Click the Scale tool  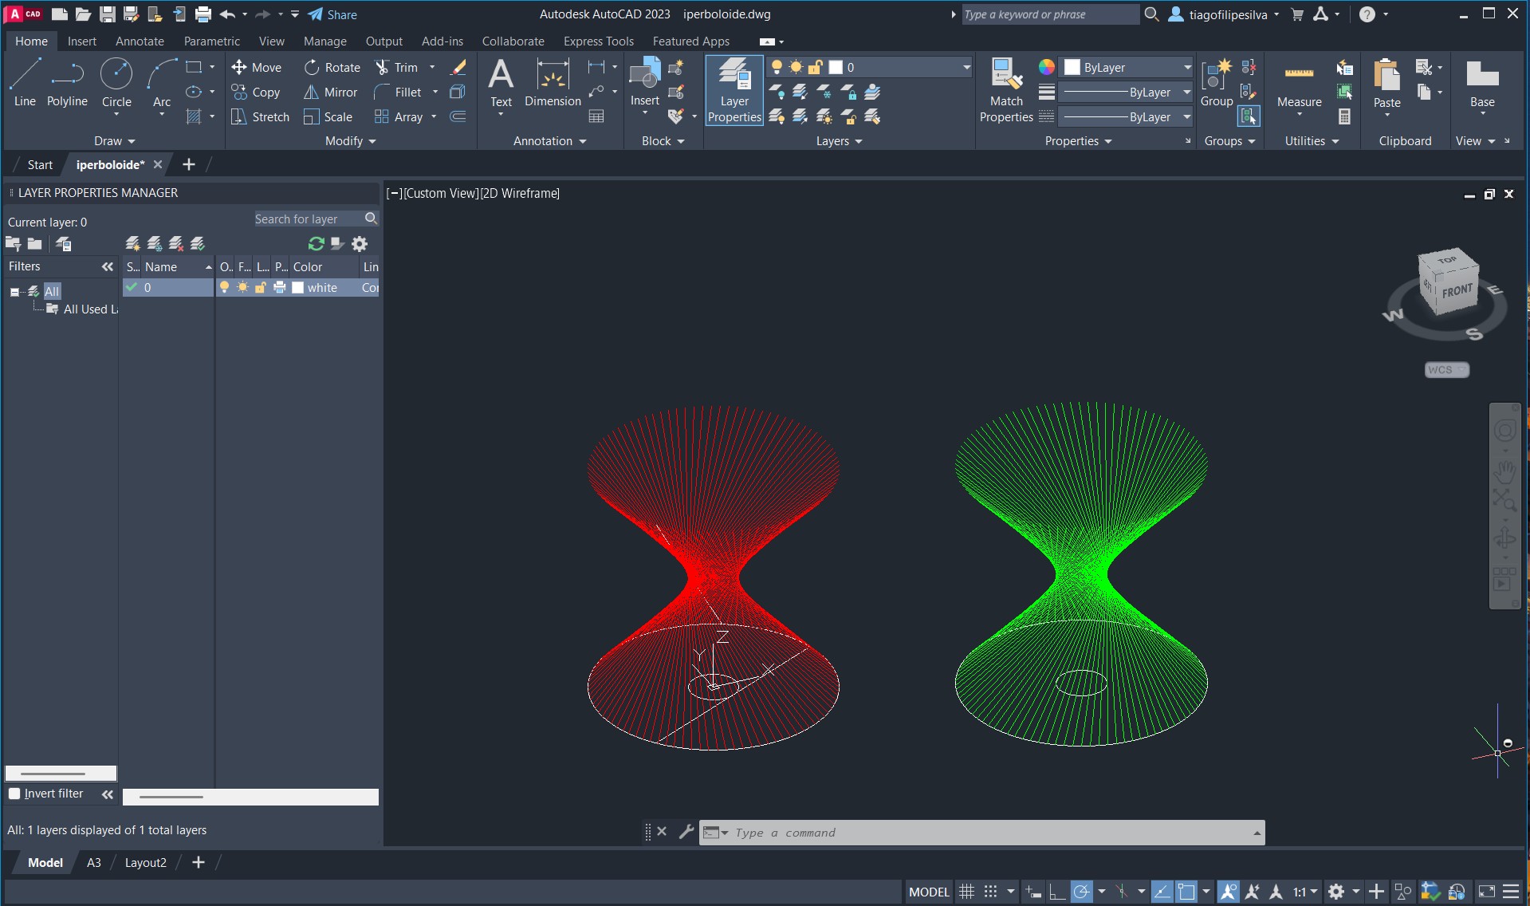point(328,117)
